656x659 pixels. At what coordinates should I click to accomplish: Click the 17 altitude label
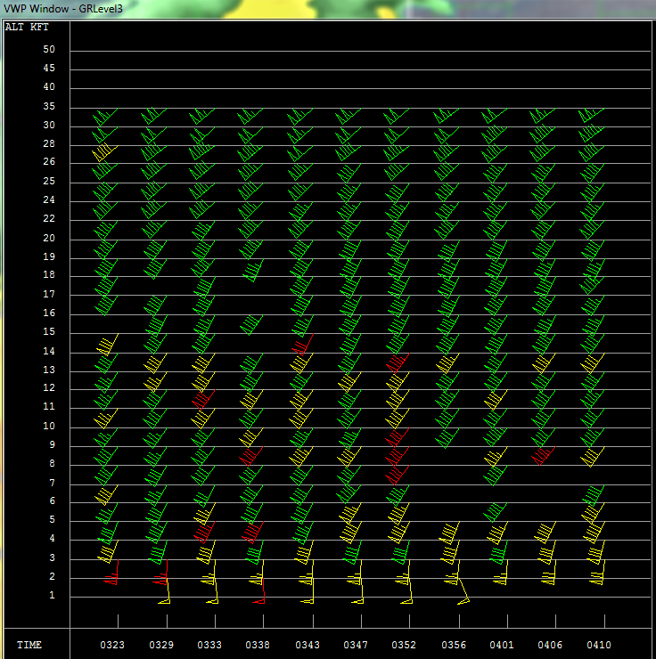pos(49,294)
